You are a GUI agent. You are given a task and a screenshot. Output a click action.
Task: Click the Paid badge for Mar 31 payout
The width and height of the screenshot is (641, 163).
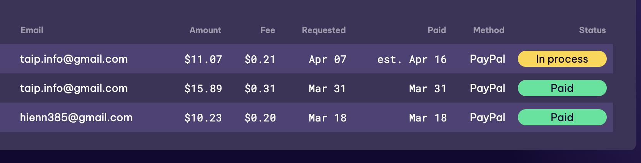tap(562, 88)
